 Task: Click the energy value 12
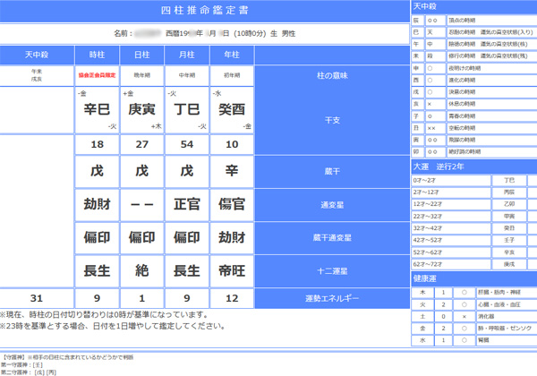(x=232, y=298)
